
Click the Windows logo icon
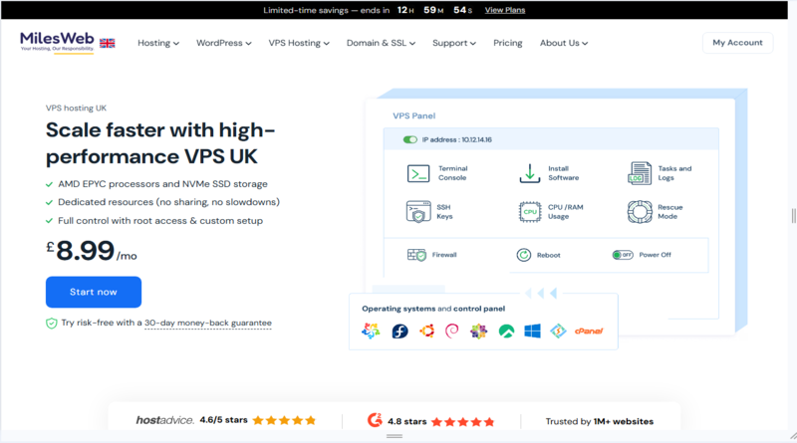pos(532,332)
